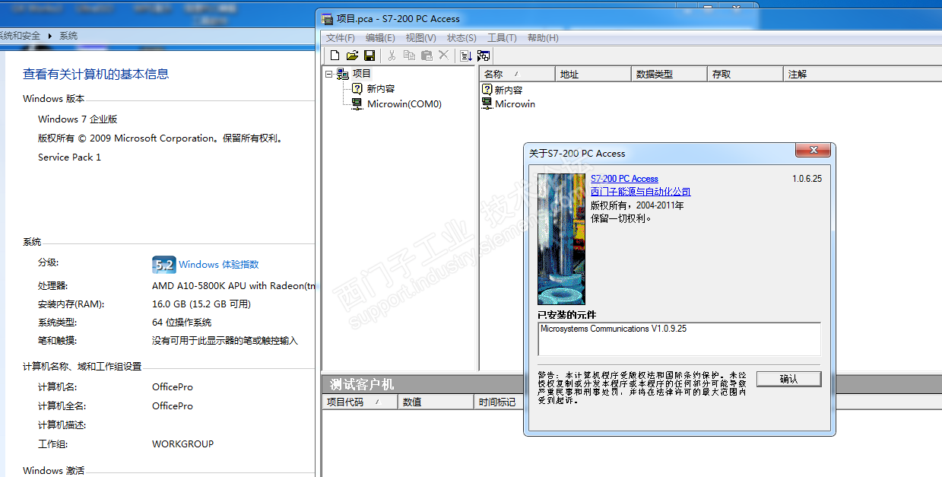Click the Cut scissors toolbar icon
Viewport: 942px width, 477px height.
pyautogui.click(x=392, y=56)
